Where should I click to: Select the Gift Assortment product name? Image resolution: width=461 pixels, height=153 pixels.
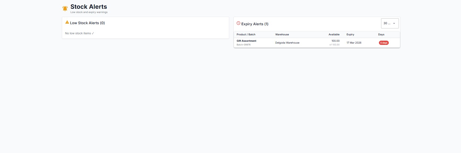pyautogui.click(x=246, y=41)
